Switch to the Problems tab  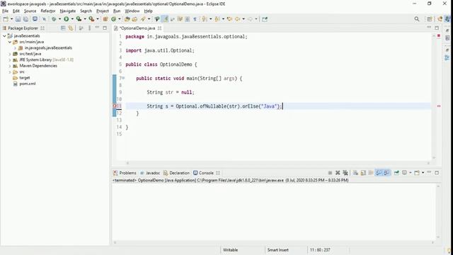tap(125, 173)
